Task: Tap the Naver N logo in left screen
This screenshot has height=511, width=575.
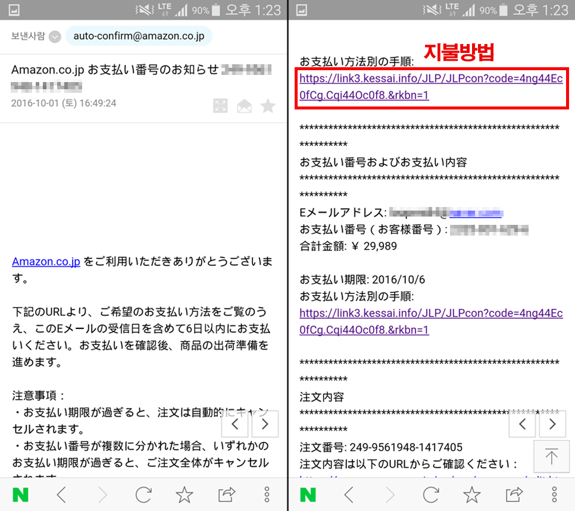Action: [x=20, y=495]
